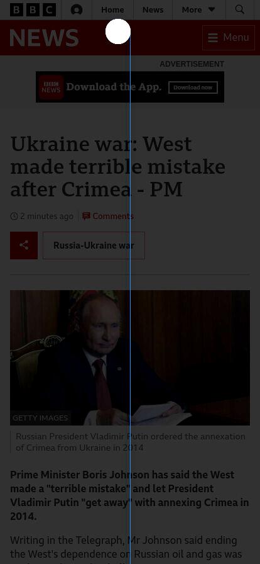The width and height of the screenshot is (260, 564).
Task: Select the Home nav item
Action: click(x=113, y=9)
